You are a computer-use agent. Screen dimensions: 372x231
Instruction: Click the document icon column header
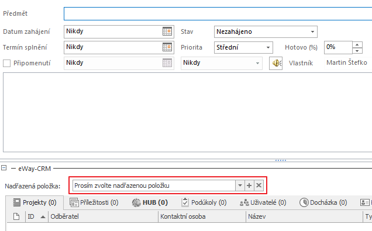pos(16,216)
